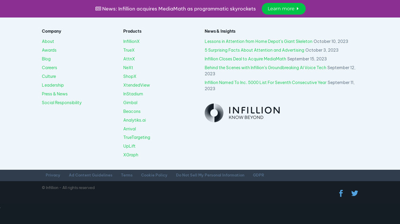Read Home Depot's Giant Skeleton article
The height and width of the screenshot is (224, 400).
tap(259, 41)
